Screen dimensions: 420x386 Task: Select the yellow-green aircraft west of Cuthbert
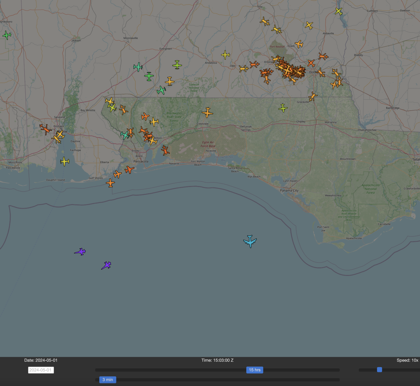point(339,11)
